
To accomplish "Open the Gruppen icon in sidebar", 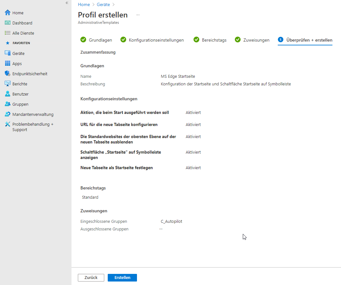I will point(8,104).
